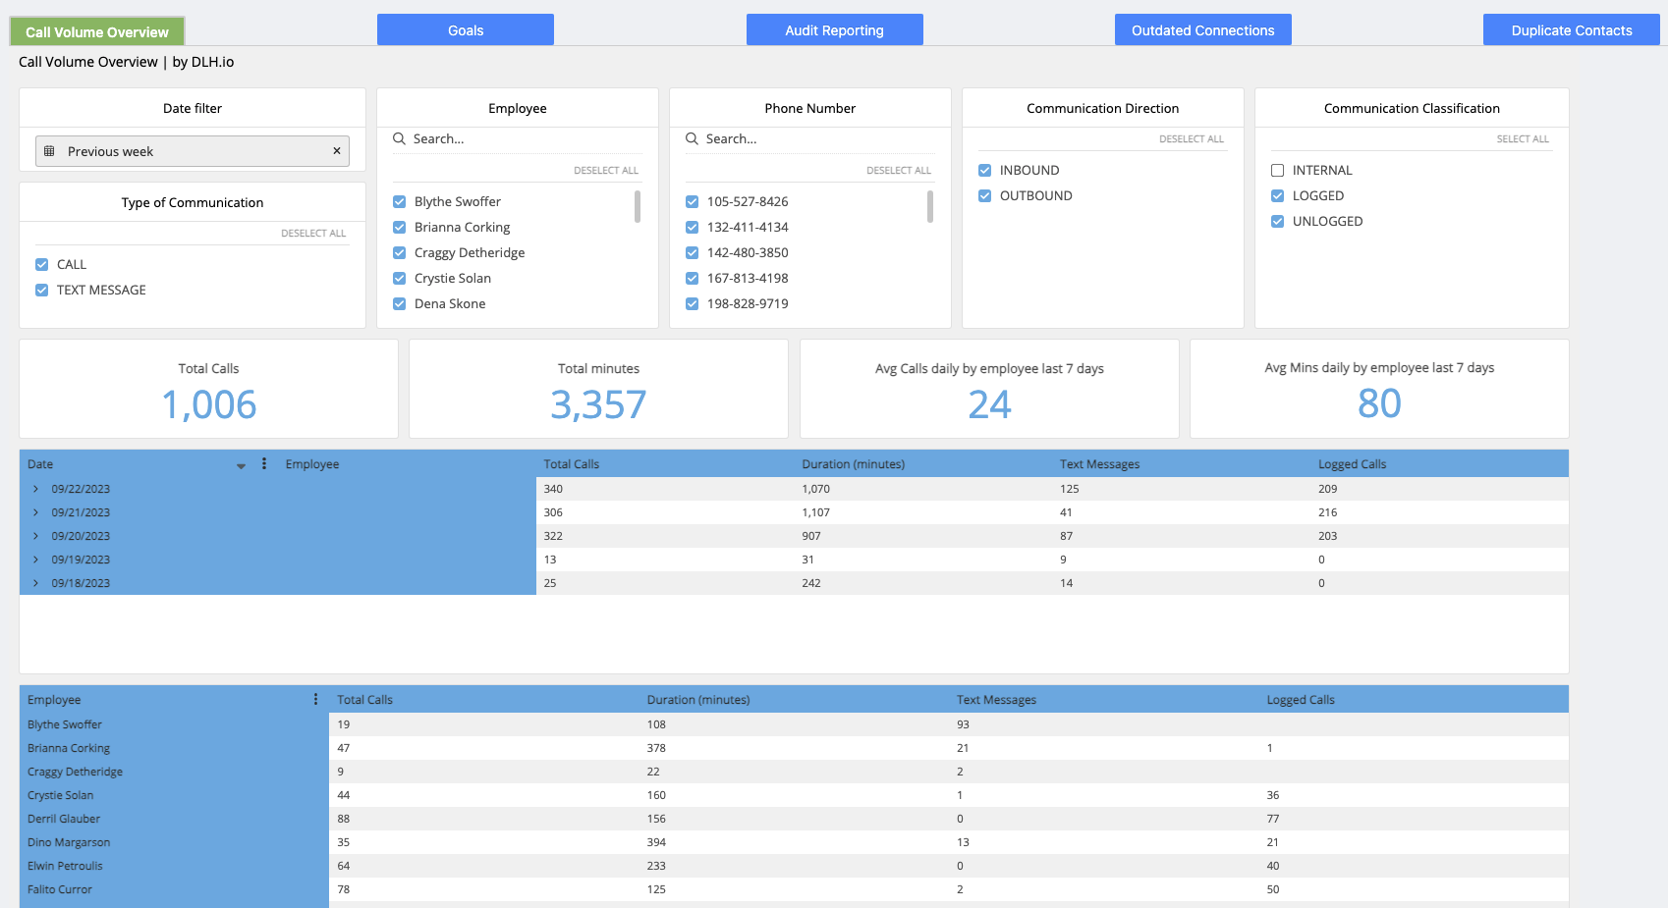Click the calendar icon in Date filter
Image resolution: width=1668 pixels, height=908 pixels.
click(x=49, y=151)
